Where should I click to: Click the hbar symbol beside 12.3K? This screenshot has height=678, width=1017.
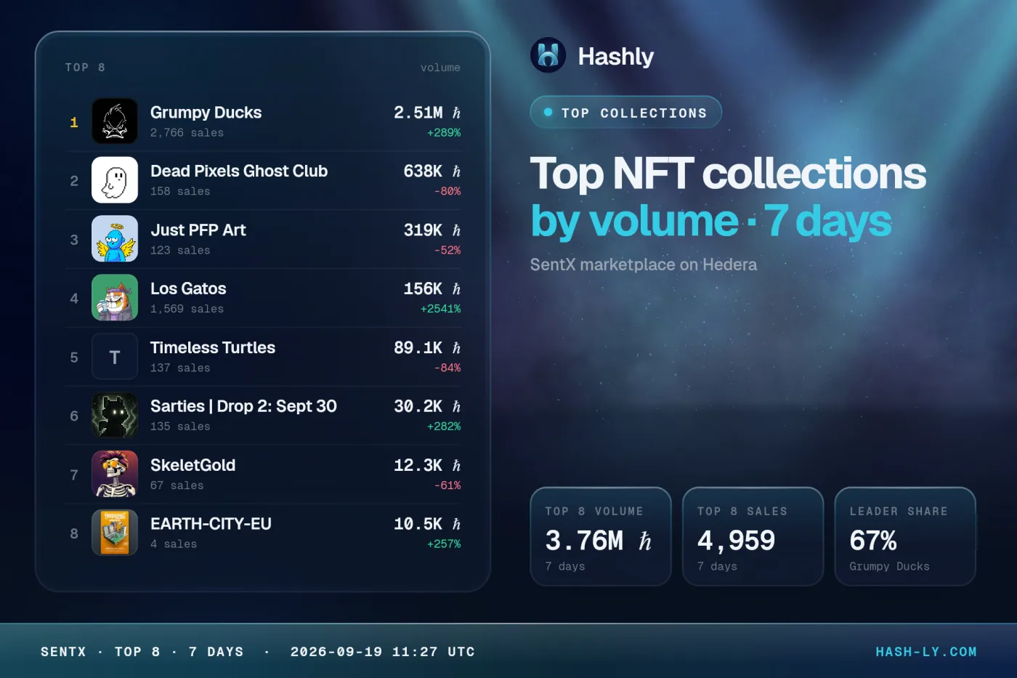tap(456, 466)
